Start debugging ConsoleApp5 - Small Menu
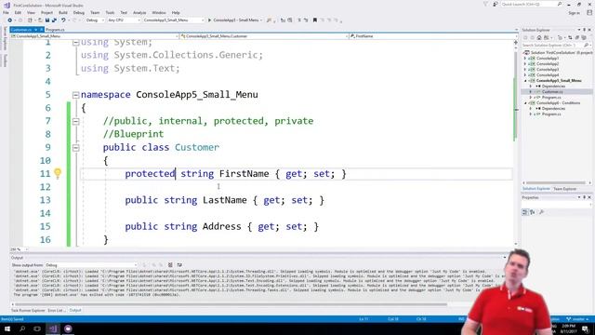The image size is (595, 335). click(235, 20)
